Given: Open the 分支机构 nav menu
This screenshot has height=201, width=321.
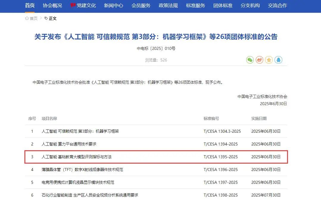Looking at the screenshot, I should point(250,6).
